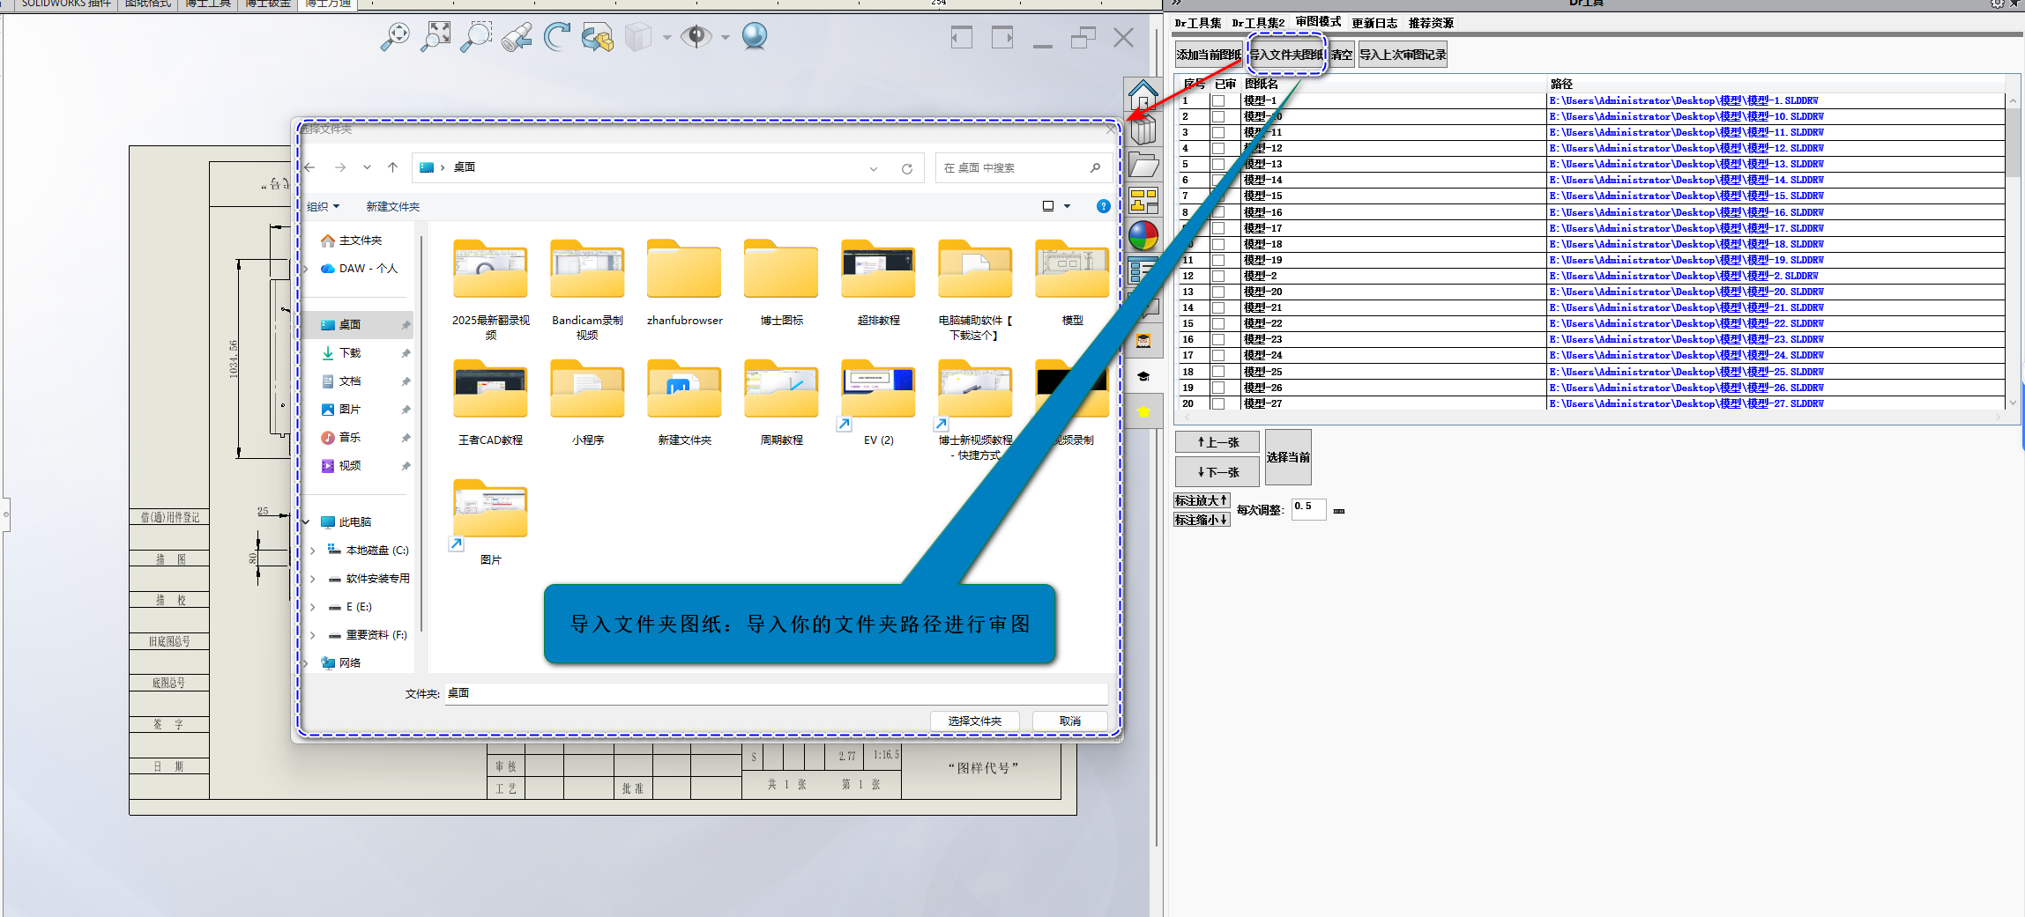Open the Appearances color ball icon
This screenshot has width=2025, height=917.
pyautogui.click(x=1143, y=236)
